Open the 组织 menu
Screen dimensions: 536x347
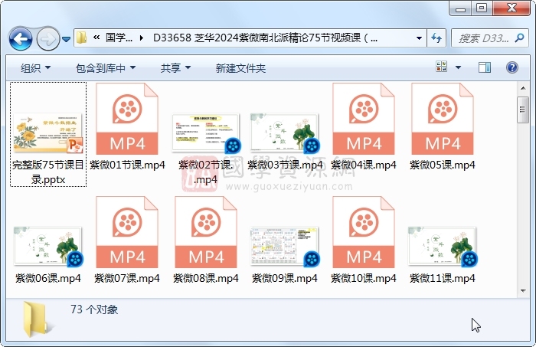35,68
